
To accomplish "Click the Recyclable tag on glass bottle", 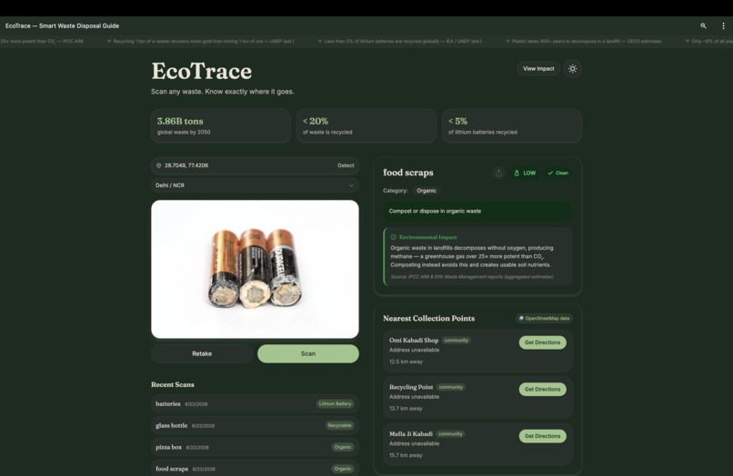I will coord(339,425).
